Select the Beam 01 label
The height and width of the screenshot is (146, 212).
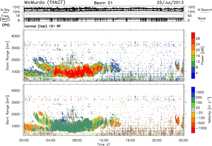coord(103,3)
